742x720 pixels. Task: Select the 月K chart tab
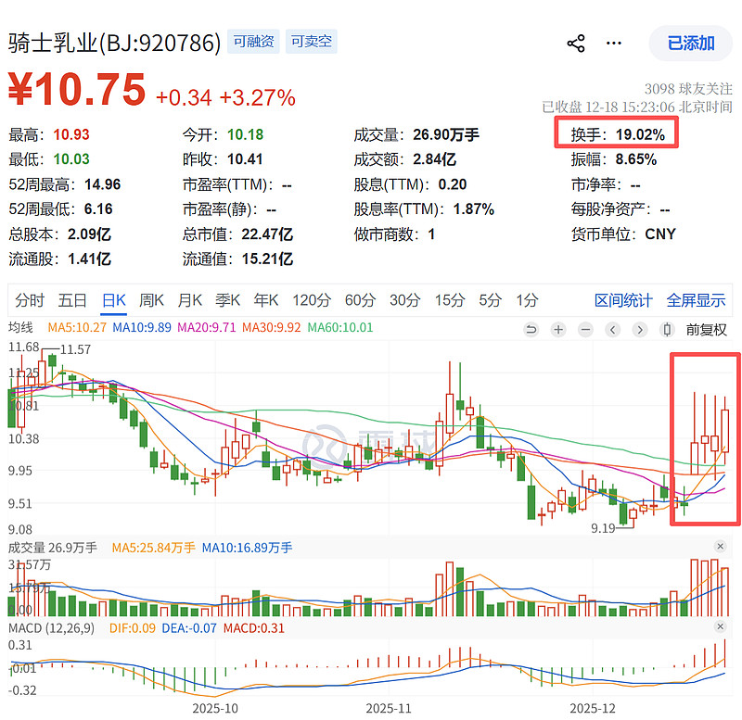[x=190, y=300]
